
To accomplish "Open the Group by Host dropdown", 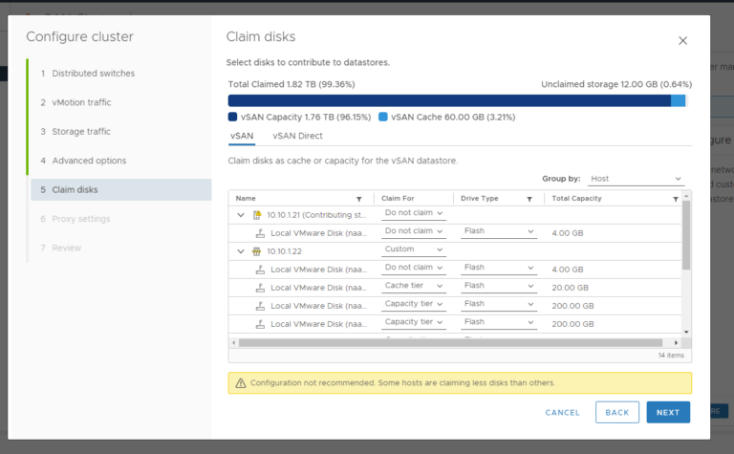I will (636, 179).
